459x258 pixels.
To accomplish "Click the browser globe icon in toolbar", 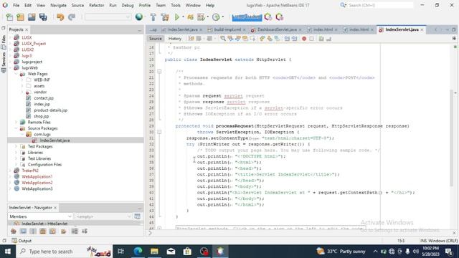I will tap(139, 17).
